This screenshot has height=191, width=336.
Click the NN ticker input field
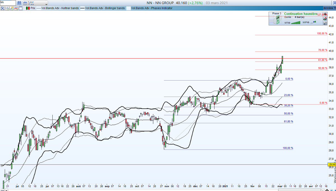pos(8,3)
